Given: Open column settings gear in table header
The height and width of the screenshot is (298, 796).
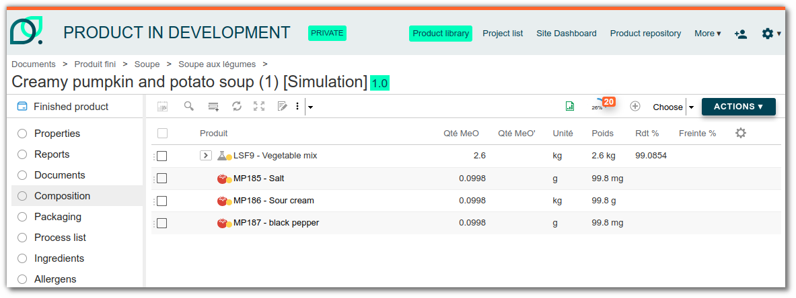Looking at the screenshot, I should [741, 134].
